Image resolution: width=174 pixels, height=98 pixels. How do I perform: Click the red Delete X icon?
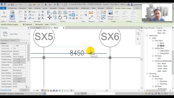(77, 18)
